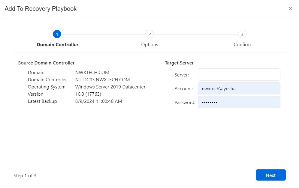Click the version value 10.0 (17763)
This screenshot has width=299, height=188.
88,94
